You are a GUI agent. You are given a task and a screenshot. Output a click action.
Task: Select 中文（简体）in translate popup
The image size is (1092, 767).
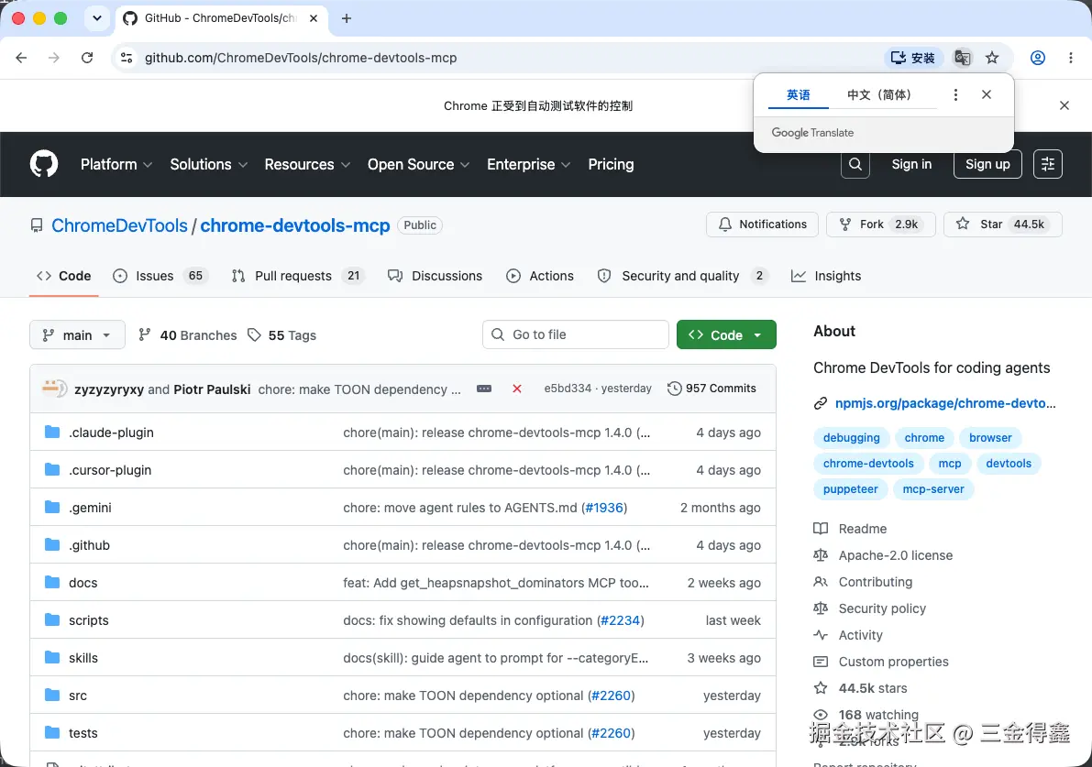click(x=879, y=94)
